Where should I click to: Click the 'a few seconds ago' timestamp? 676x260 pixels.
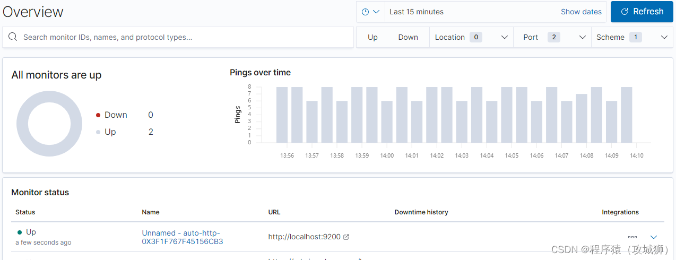click(44, 242)
